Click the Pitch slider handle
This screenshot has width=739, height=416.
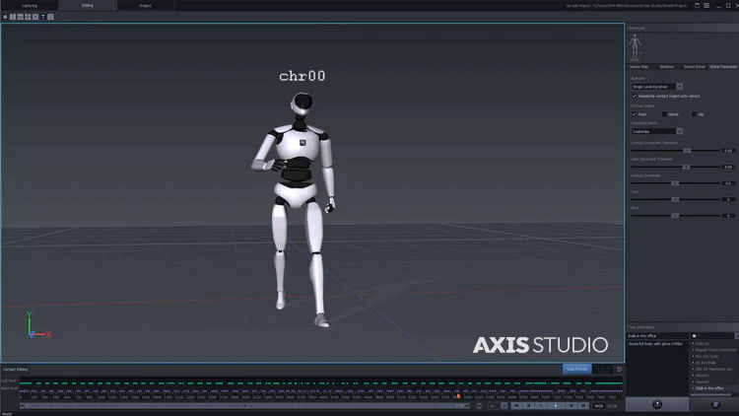pyautogui.click(x=675, y=216)
